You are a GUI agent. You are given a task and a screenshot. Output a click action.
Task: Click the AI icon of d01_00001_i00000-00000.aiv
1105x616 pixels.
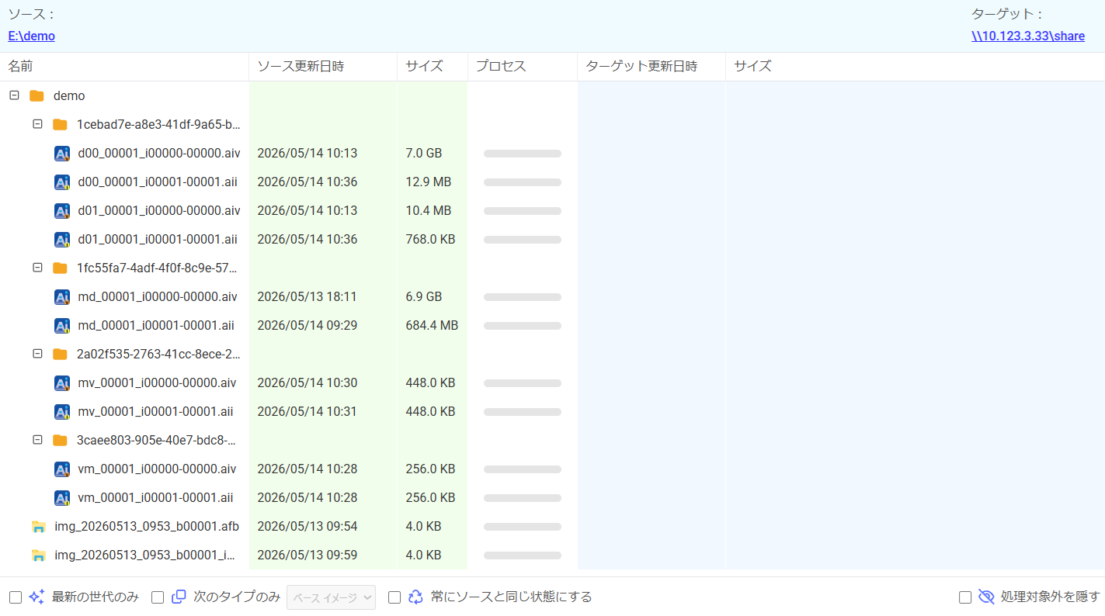(x=62, y=211)
